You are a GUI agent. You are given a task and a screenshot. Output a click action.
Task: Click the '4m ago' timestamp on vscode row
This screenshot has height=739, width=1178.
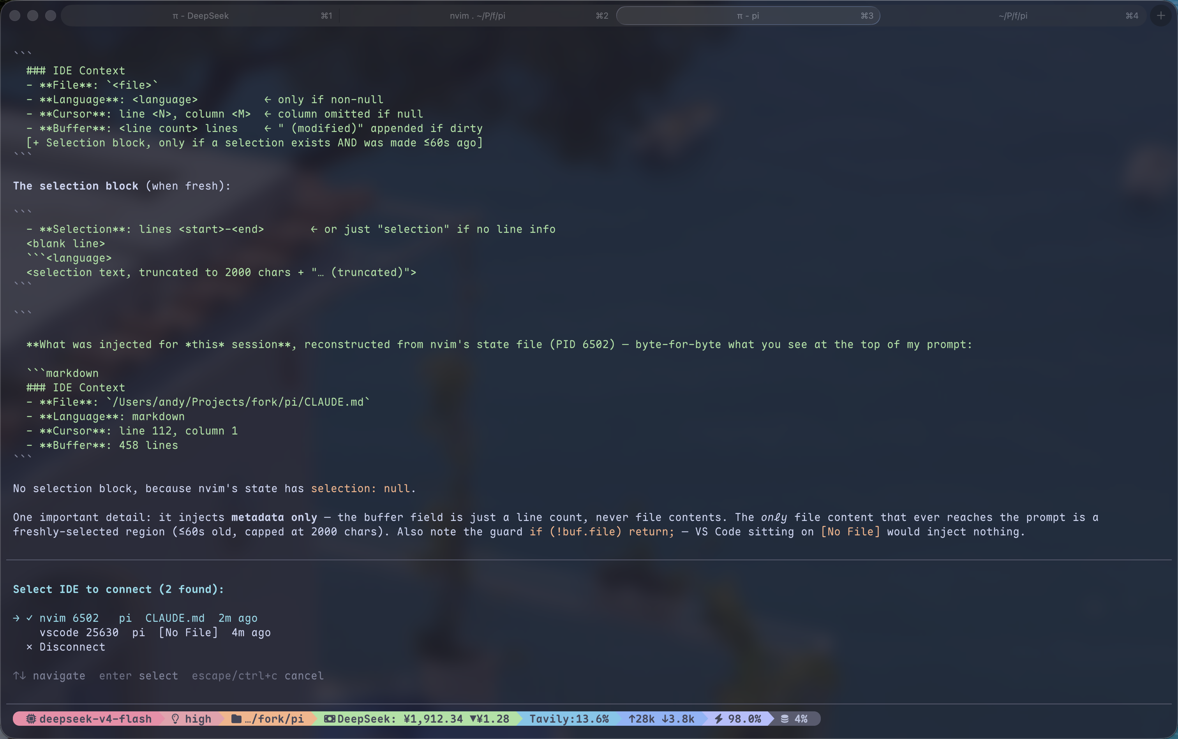pyautogui.click(x=251, y=632)
